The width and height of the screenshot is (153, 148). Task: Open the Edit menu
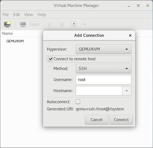(x=17, y=15)
